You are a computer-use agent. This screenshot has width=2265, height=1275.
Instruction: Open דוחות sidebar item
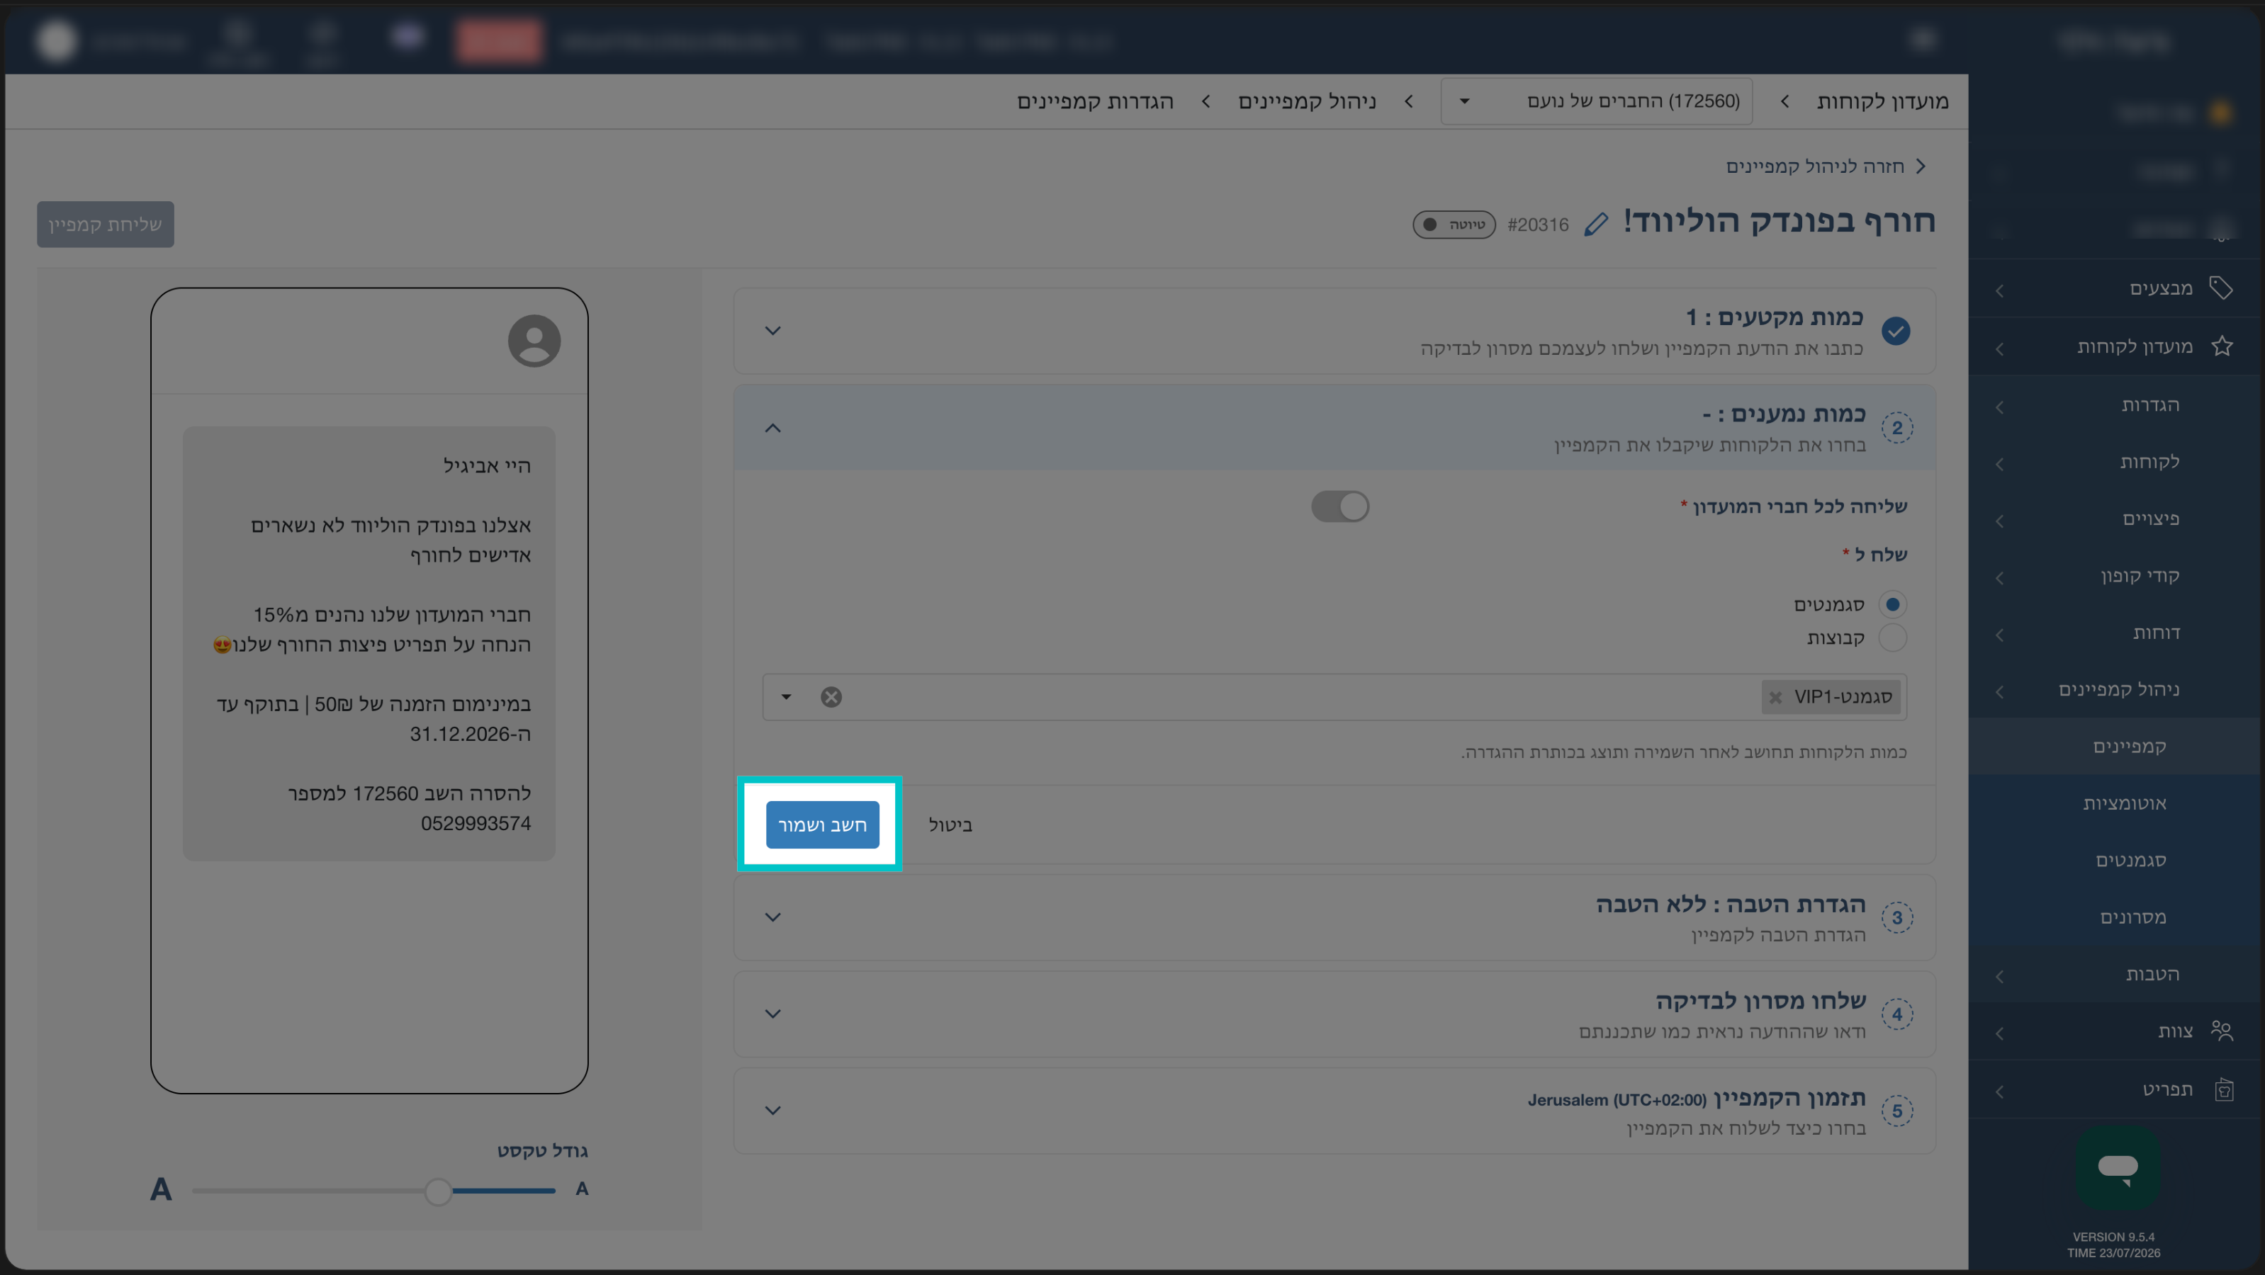[x=2115, y=633]
